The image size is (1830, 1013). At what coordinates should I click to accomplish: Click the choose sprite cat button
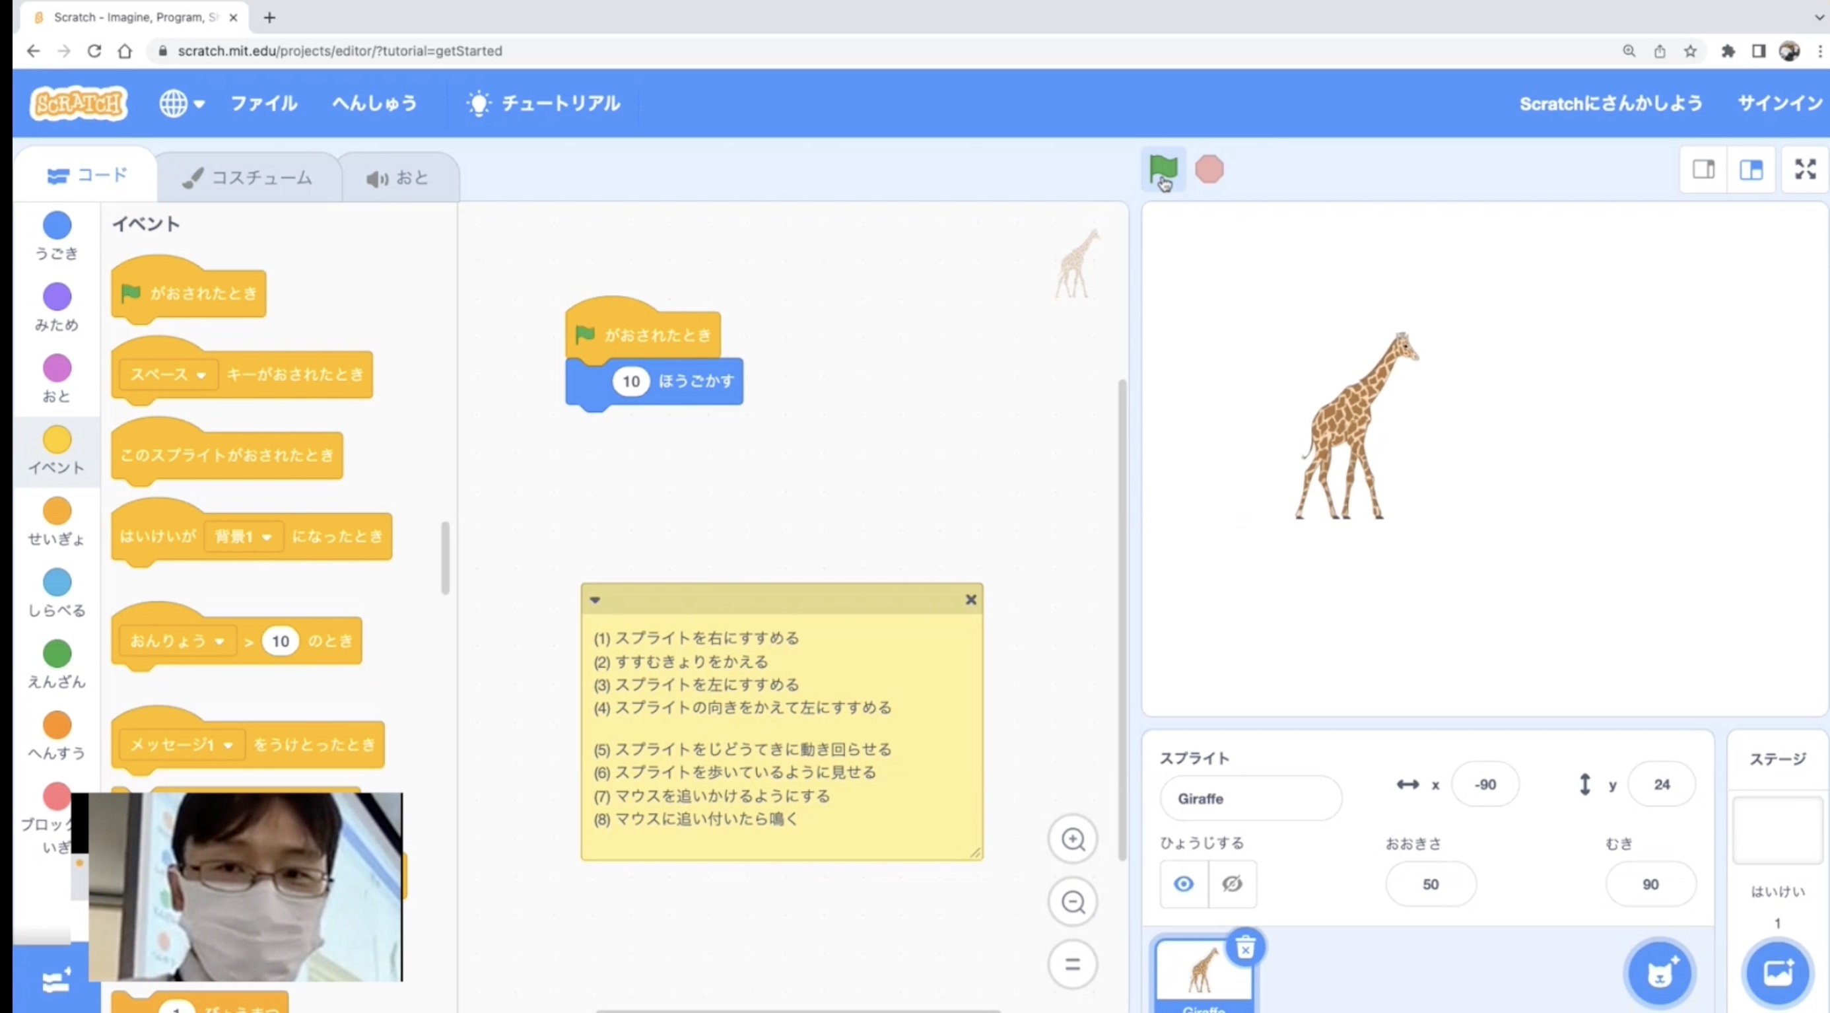1660,973
